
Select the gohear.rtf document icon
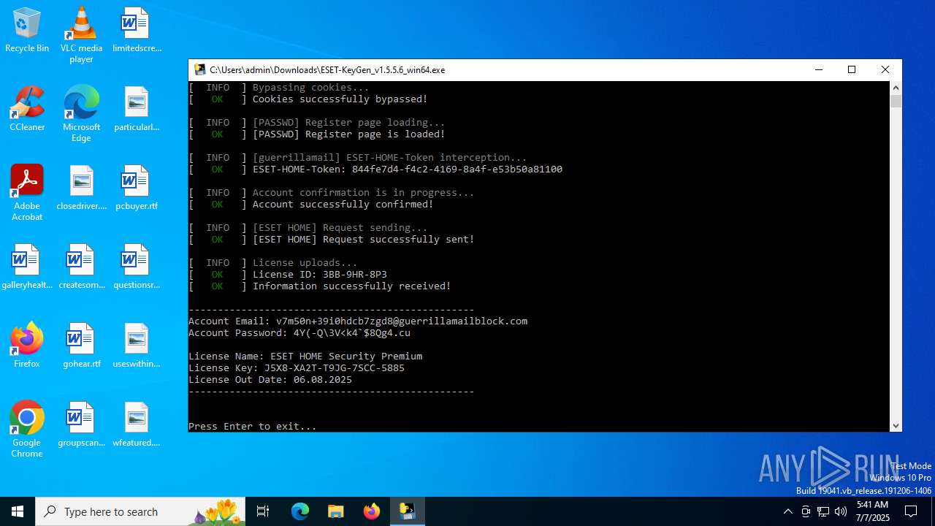tap(81, 346)
